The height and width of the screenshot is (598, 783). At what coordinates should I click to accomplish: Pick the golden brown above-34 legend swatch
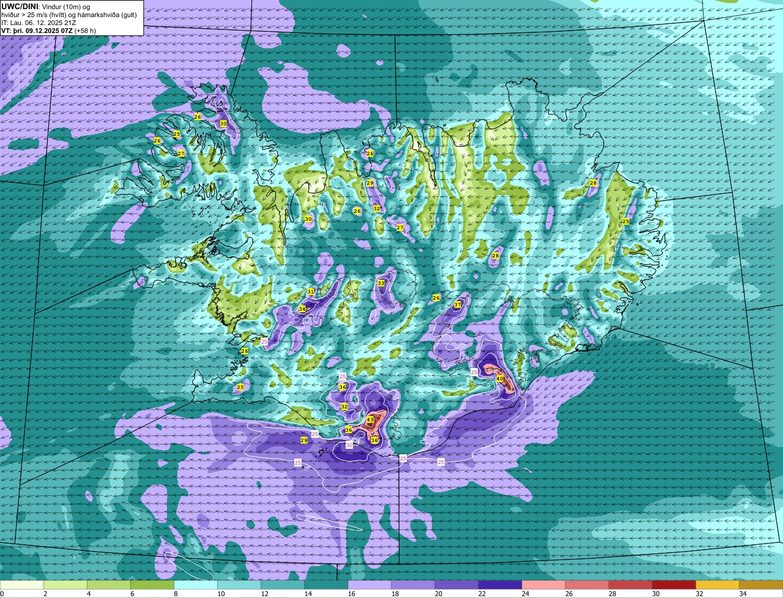[x=761, y=585]
